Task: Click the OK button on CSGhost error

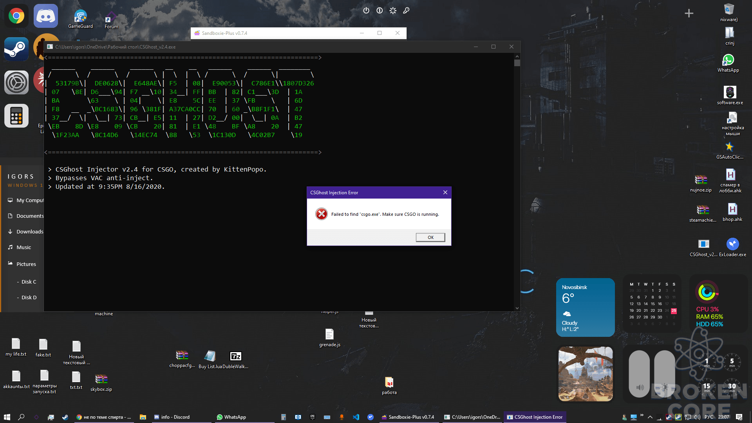Action: pyautogui.click(x=430, y=237)
